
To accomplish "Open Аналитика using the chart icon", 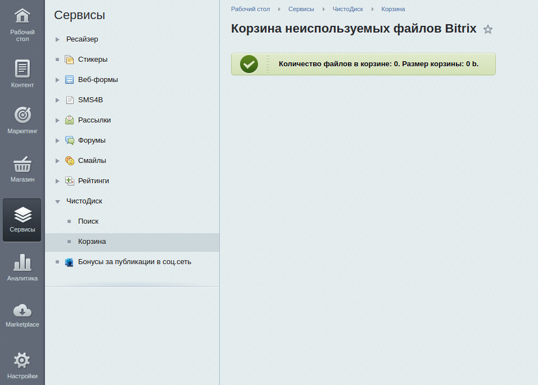I will pyautogui.click(x=22, y=262).
